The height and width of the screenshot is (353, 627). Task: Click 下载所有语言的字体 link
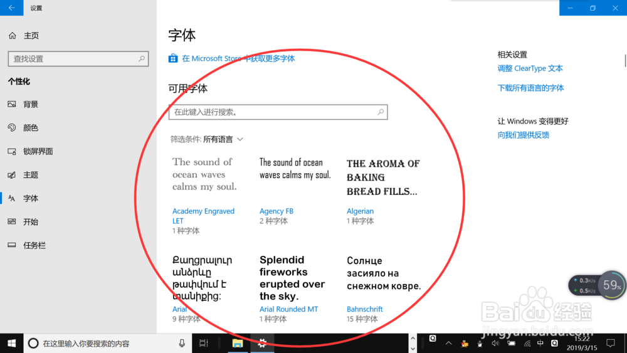(530, 88)
